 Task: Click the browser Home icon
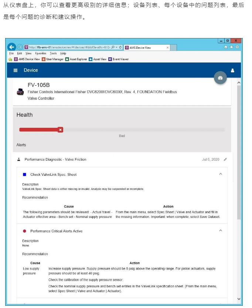(226, 47)
